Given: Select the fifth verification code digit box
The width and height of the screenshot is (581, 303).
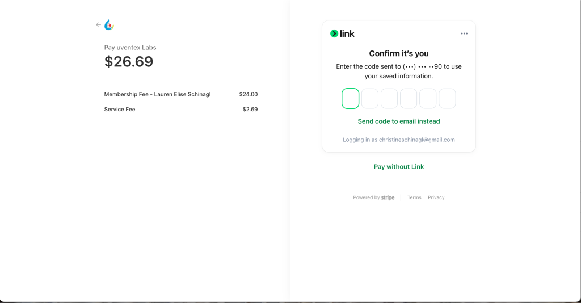Looking at the screenshot, I should (428, 98).
